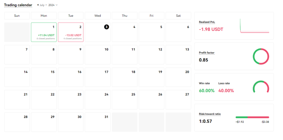Click the July month label

[x=42, y=5]
